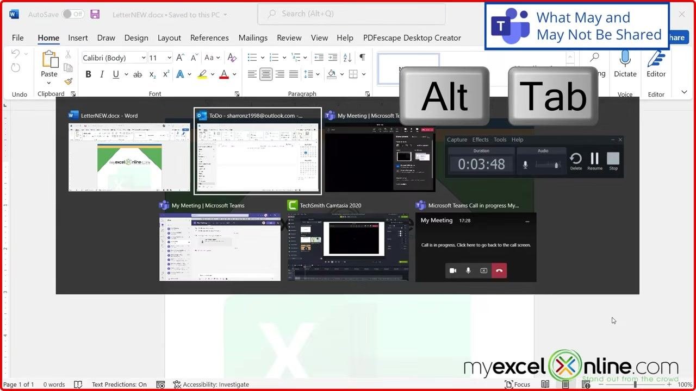696x391 pixels.
Task: Open the Calibri (Body) font name dropdown
Action: click(x=144, y=58)
